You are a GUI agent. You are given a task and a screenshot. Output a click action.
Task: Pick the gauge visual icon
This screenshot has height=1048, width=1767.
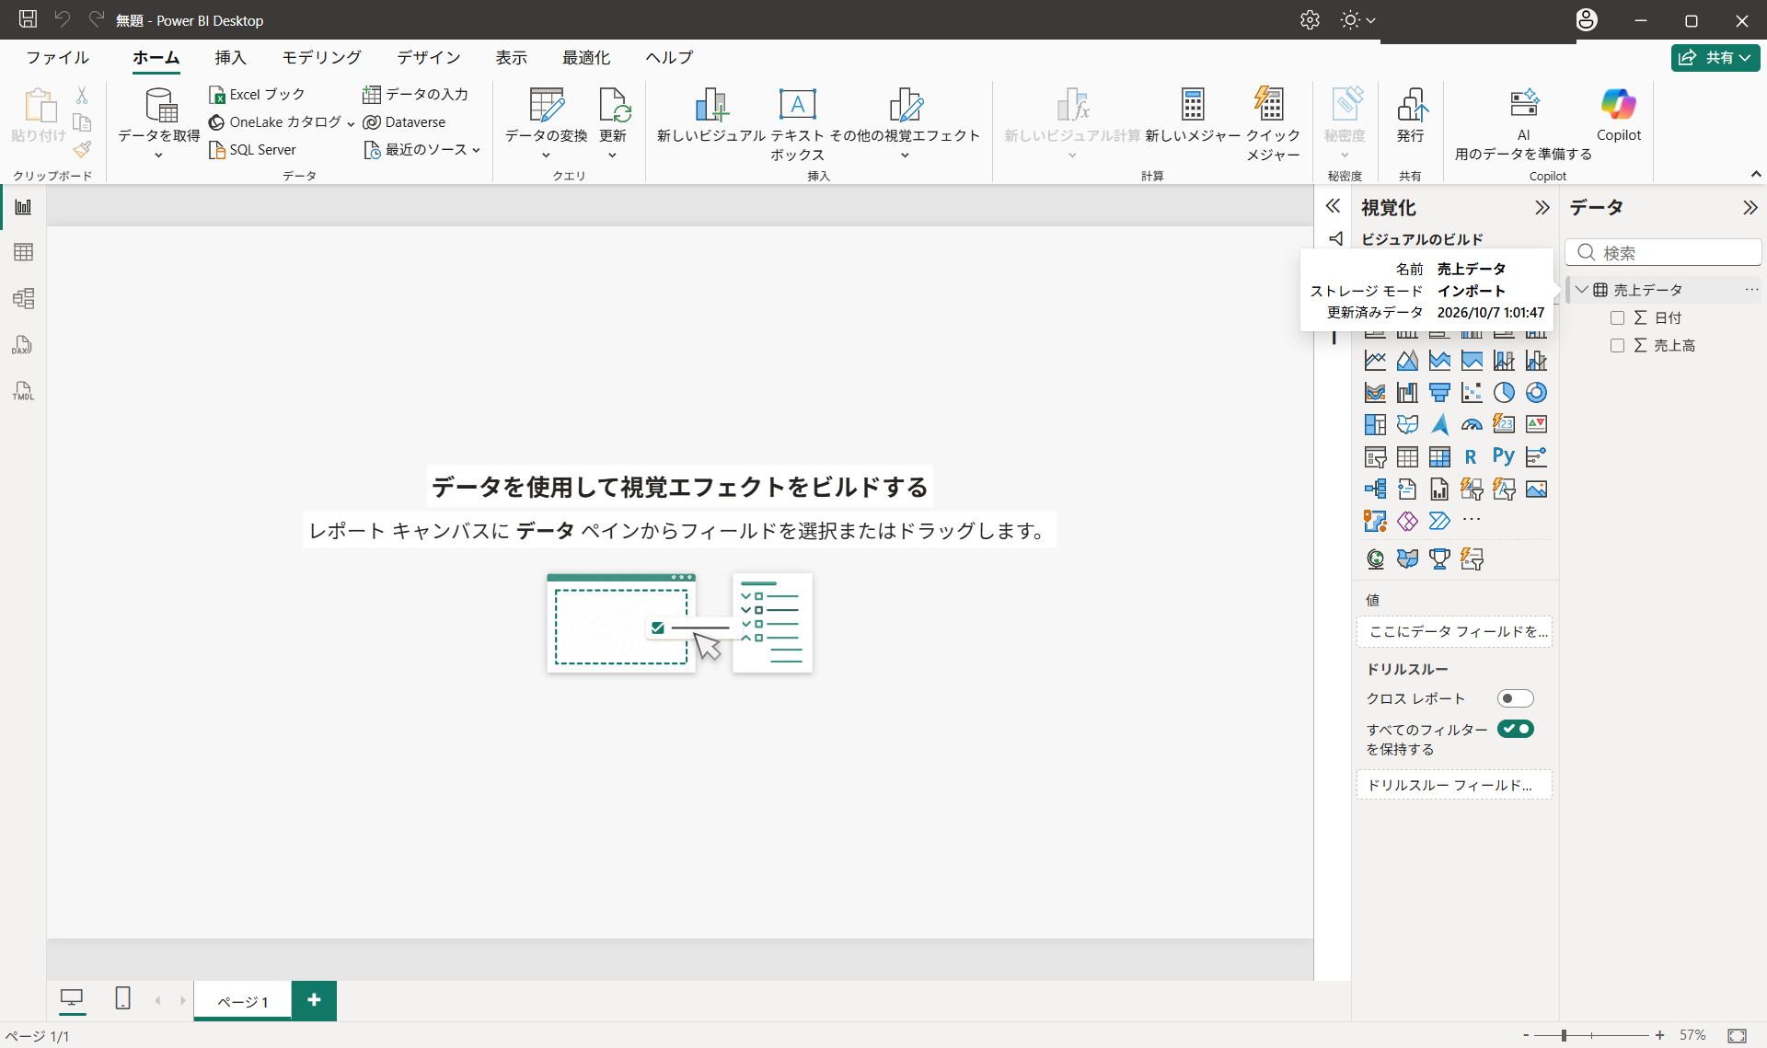pyautogui.click(x=1472, y=424)
